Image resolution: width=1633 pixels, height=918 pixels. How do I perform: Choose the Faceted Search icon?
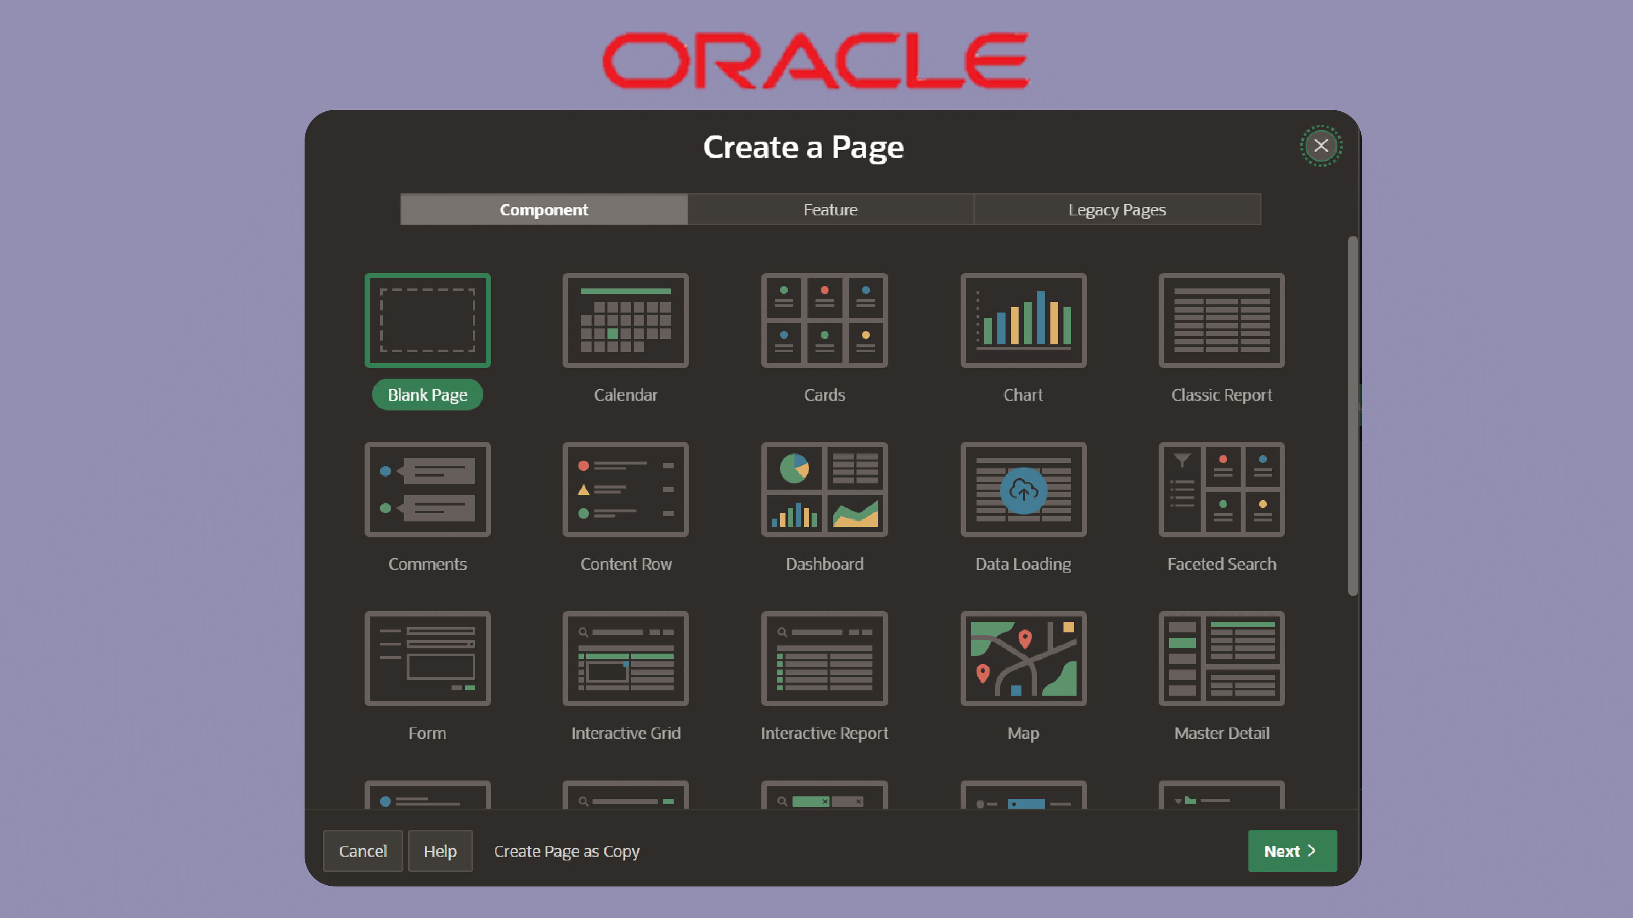tap(1221, 489)
